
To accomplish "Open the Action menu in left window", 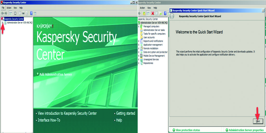I will [9, 8].
